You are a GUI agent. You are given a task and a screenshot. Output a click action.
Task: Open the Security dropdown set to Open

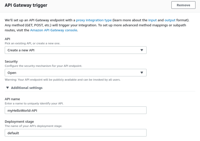coord(76,73)
